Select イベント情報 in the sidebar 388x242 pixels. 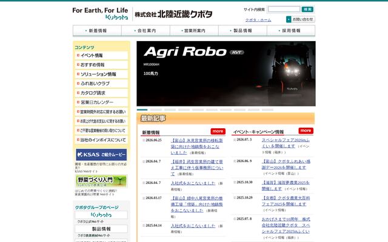tap(101, 55)
